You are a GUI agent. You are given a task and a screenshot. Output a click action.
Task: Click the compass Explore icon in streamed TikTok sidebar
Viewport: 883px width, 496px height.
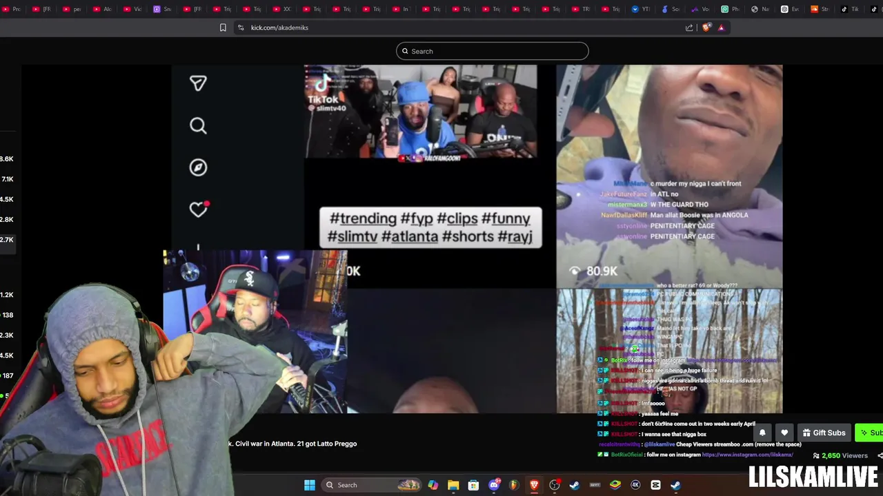pyautogui.click(x=198, y=167)
